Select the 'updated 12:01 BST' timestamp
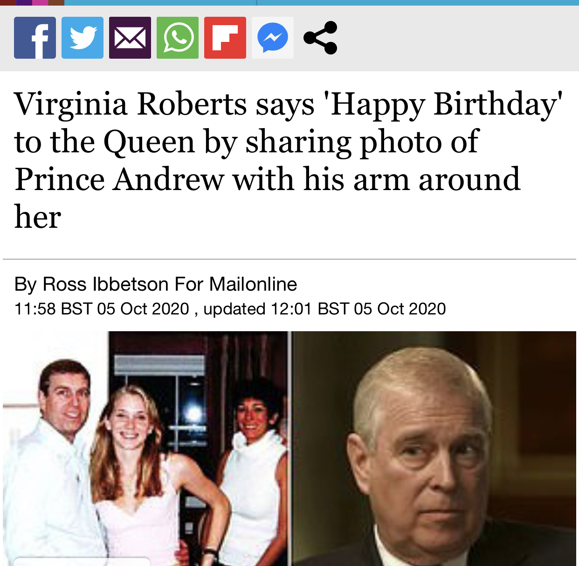The image size is (579, 566). point(324,309)
